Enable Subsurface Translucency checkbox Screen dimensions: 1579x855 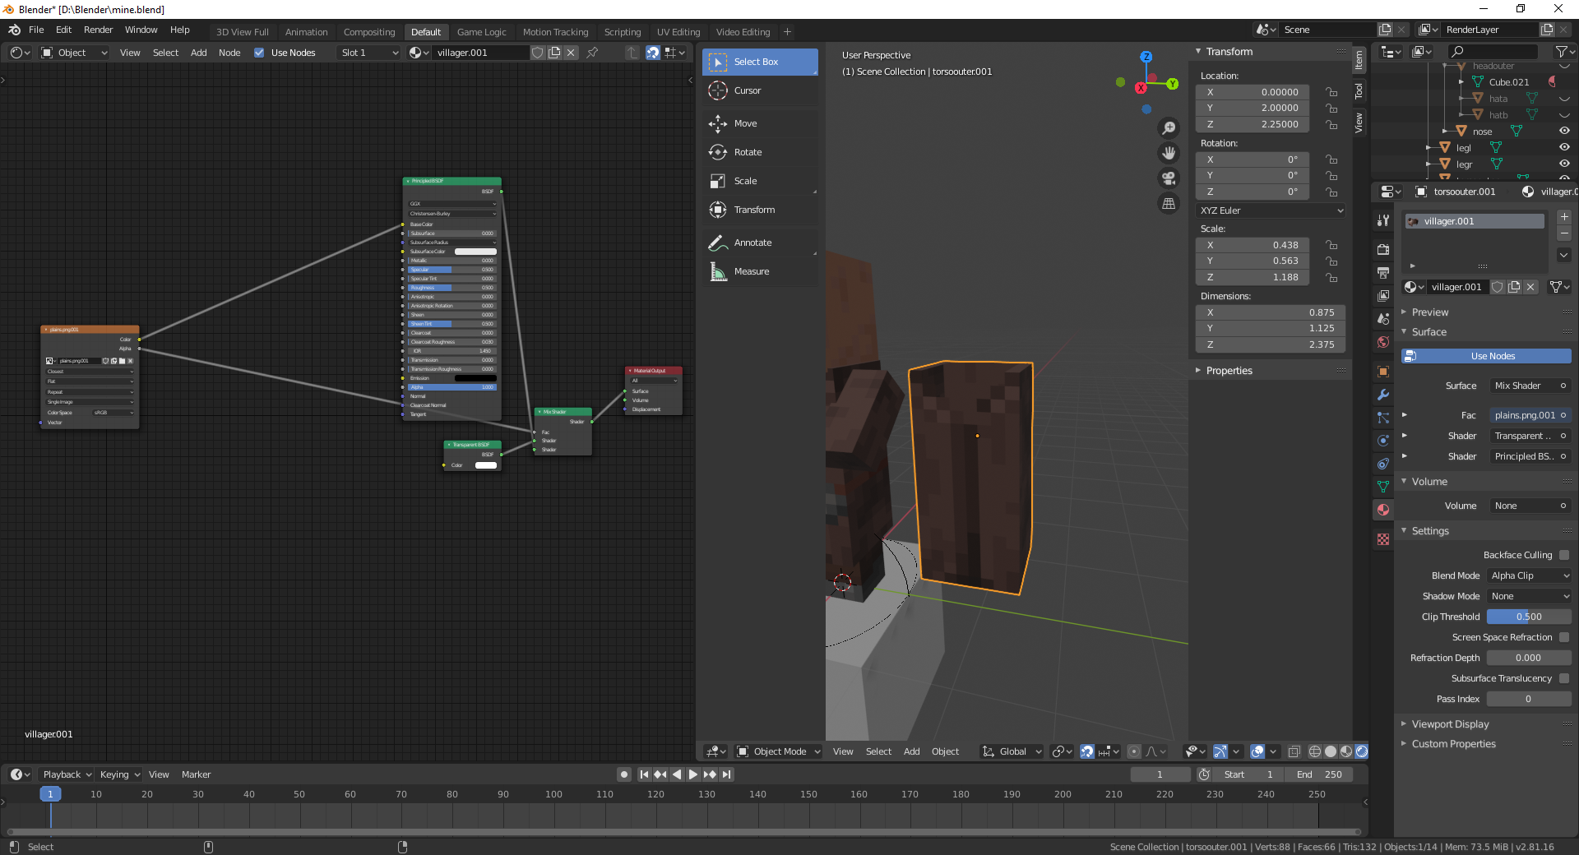click(1564, 678)
